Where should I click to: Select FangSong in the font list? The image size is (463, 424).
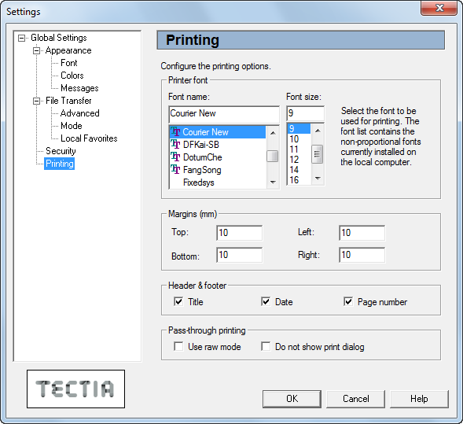218,170
